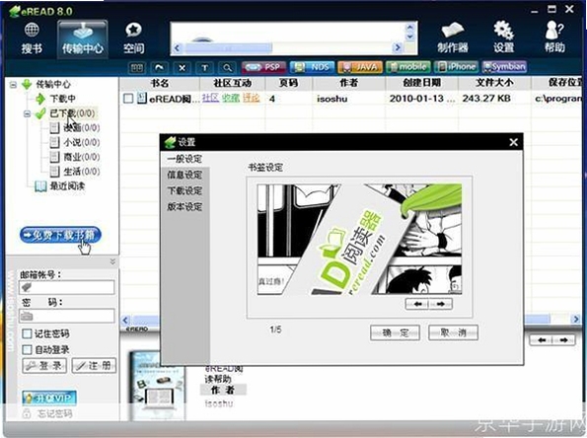Select the PSP device format button
Screen dimensions: 587x438
coord(264,67)
